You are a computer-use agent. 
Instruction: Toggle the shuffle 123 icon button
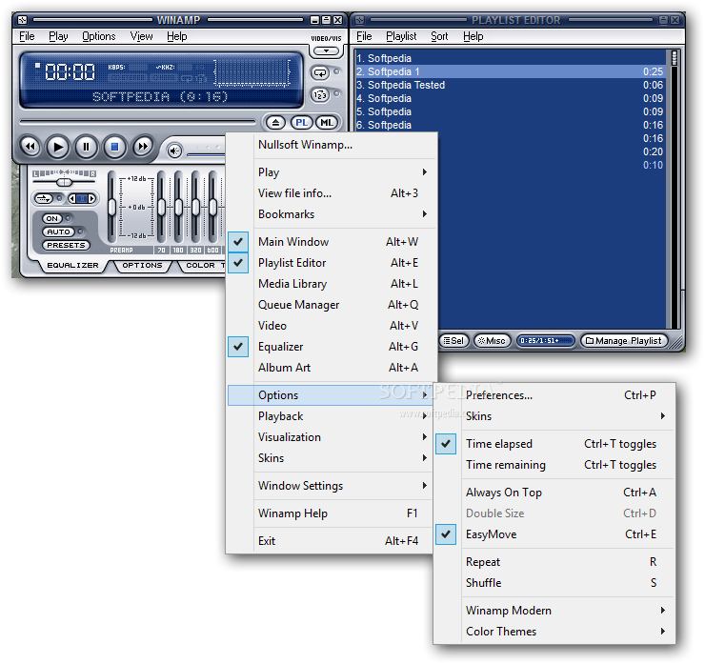point(320,95)
